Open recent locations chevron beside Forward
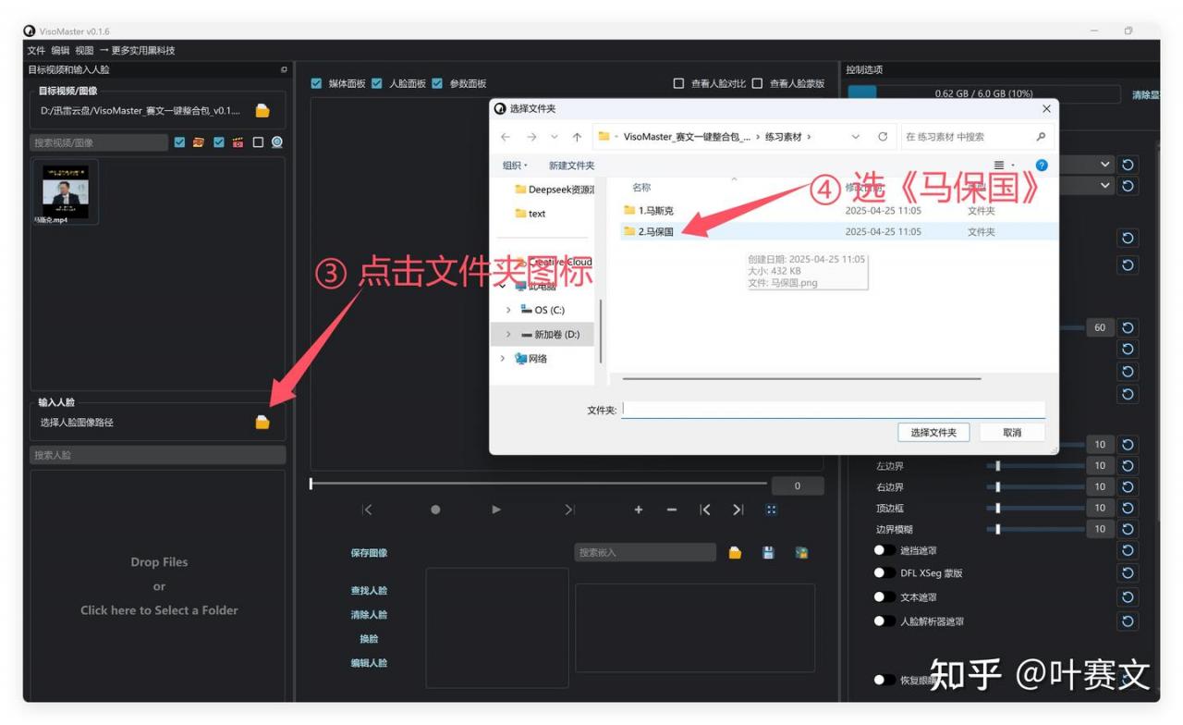This screenshot has width=1183, height=725. coord(555,137)
